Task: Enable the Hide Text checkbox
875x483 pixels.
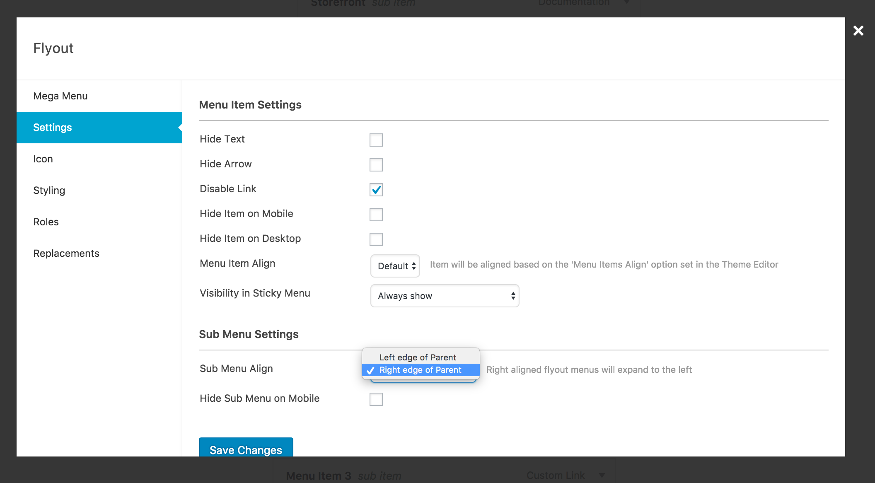Action: pyautogui.click(x=376, y=140)
